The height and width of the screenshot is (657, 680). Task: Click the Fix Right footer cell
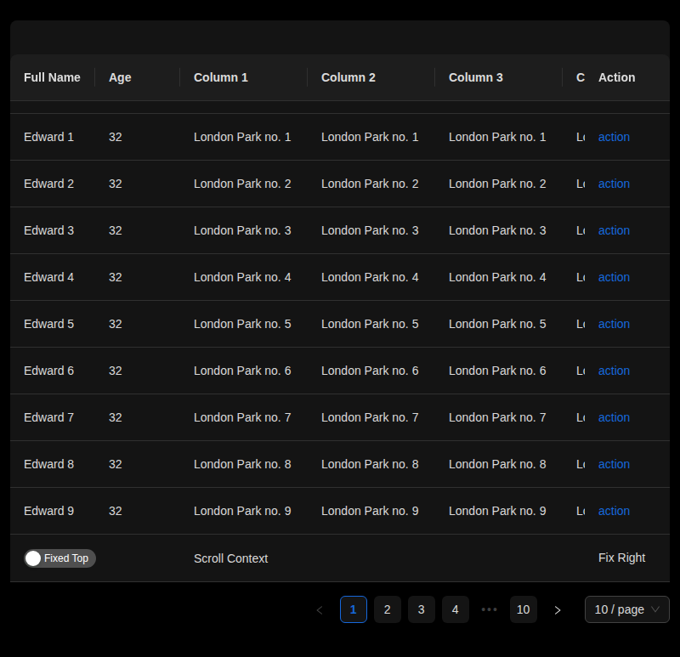click(621, 558)
